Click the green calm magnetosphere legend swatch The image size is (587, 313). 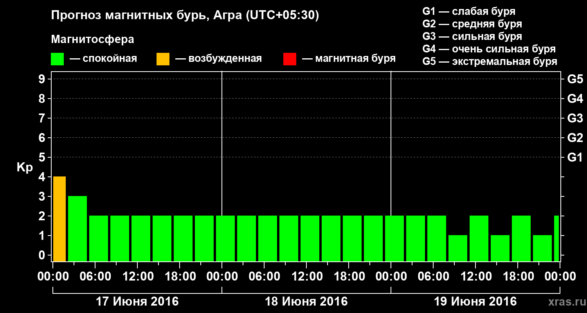[x=57, y=59]
